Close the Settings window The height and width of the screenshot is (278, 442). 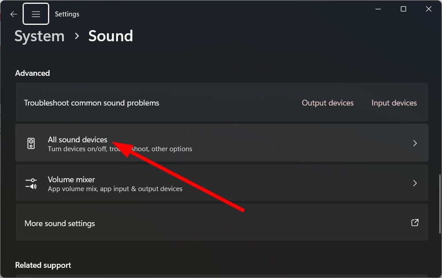coord(428,9)
